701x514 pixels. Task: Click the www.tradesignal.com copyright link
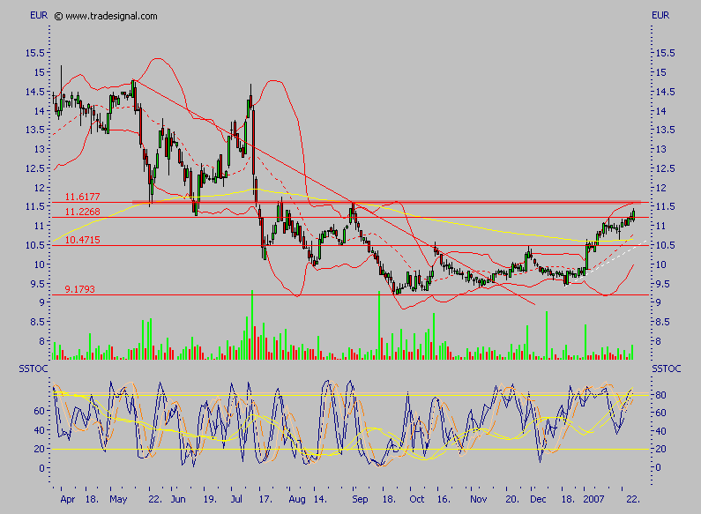click(106, 16)
